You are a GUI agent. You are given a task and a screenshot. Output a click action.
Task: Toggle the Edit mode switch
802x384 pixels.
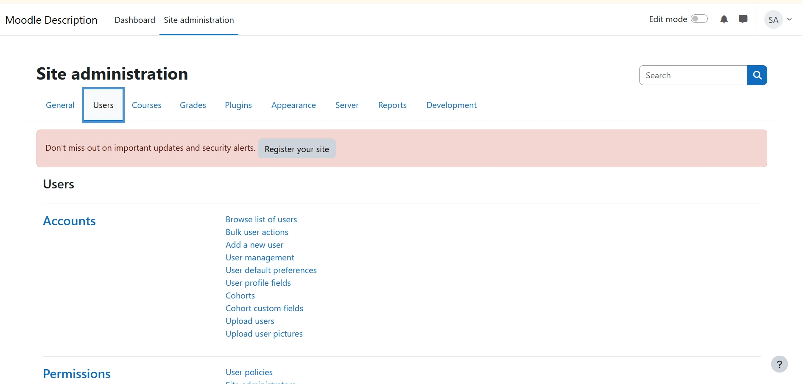699,19
